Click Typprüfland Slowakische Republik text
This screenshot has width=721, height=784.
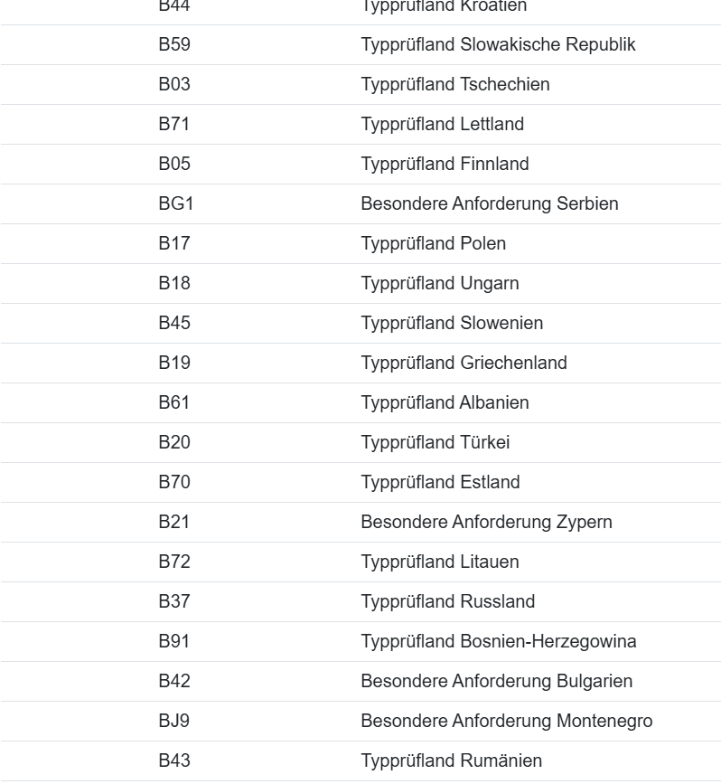[x=498, y=44]
